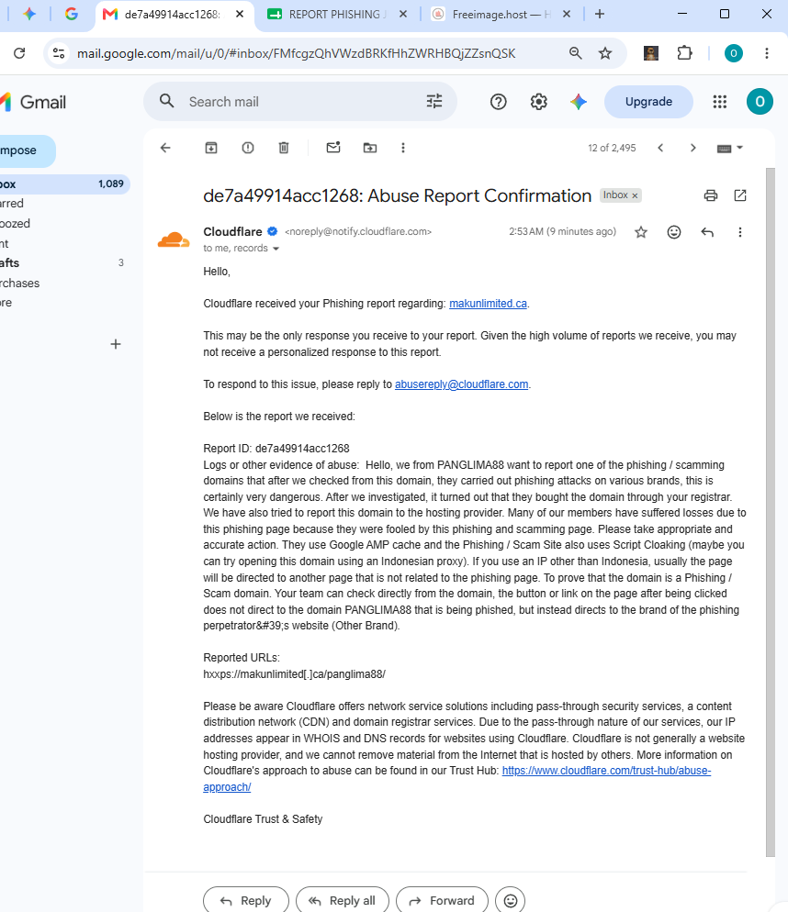This screenshot has width=788, height=912.
Task: Open the browser extensions puzzle icon
Action: 685,53
